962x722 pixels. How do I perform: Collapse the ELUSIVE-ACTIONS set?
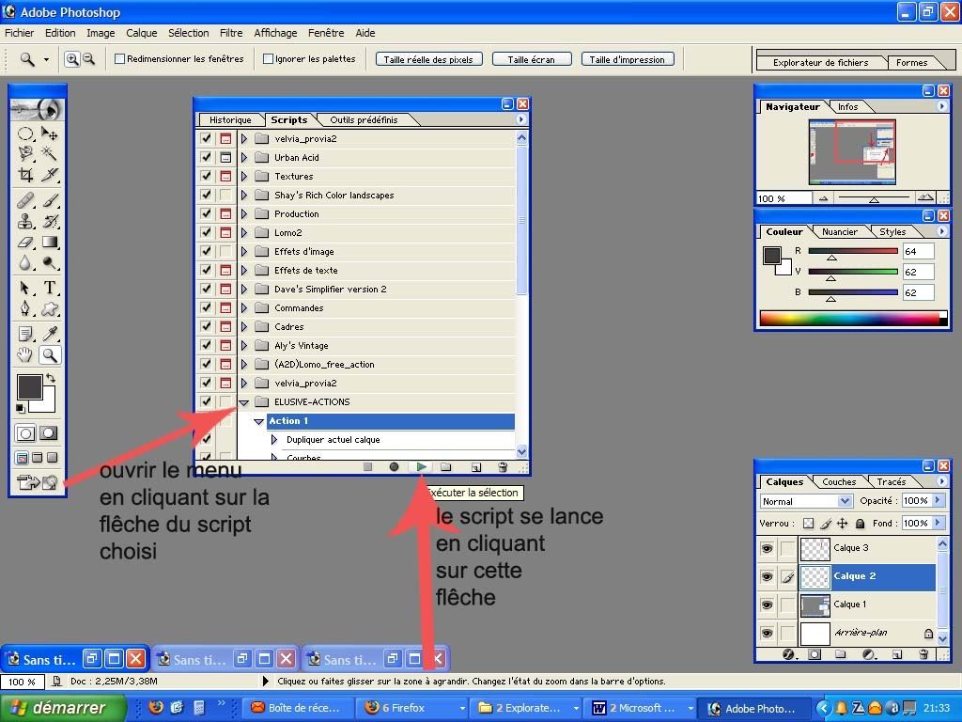[x=244, y=402]
